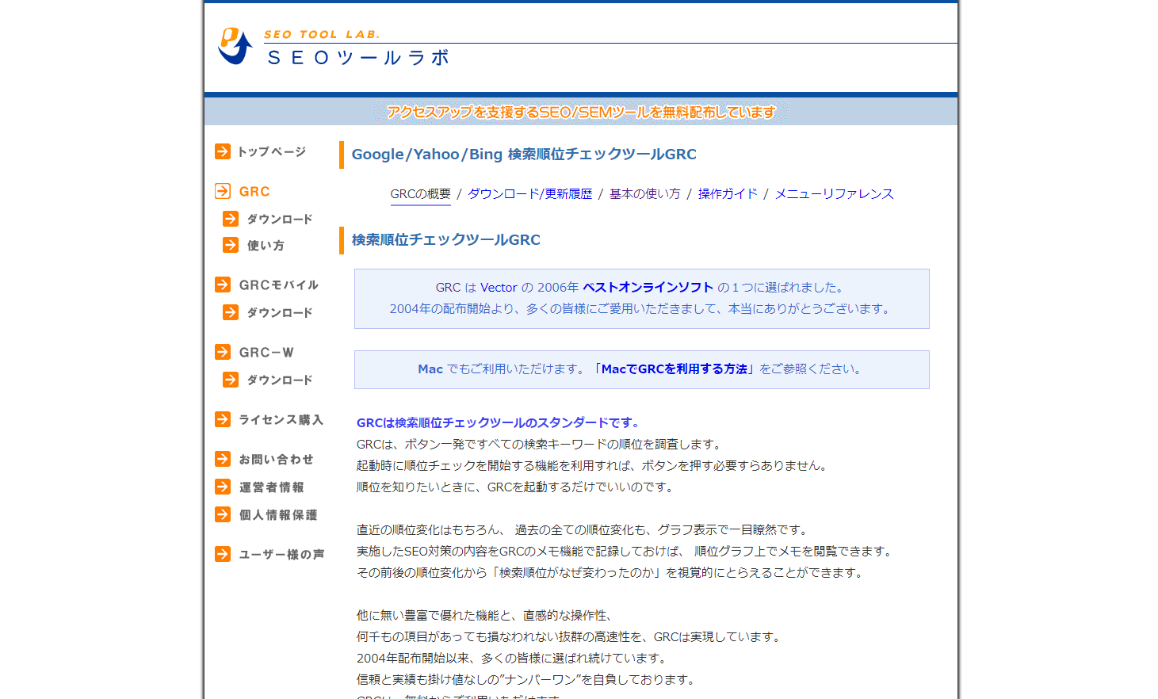Click the SEO Tool Lab logo icon

(235, 46)
